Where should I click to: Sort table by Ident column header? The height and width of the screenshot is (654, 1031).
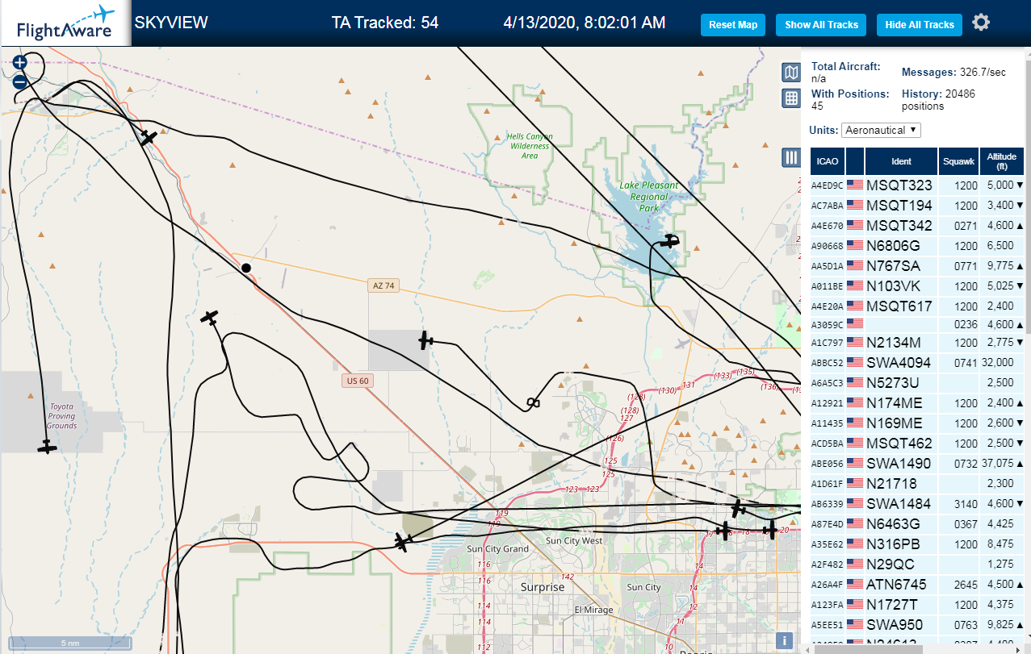[902, 161]
